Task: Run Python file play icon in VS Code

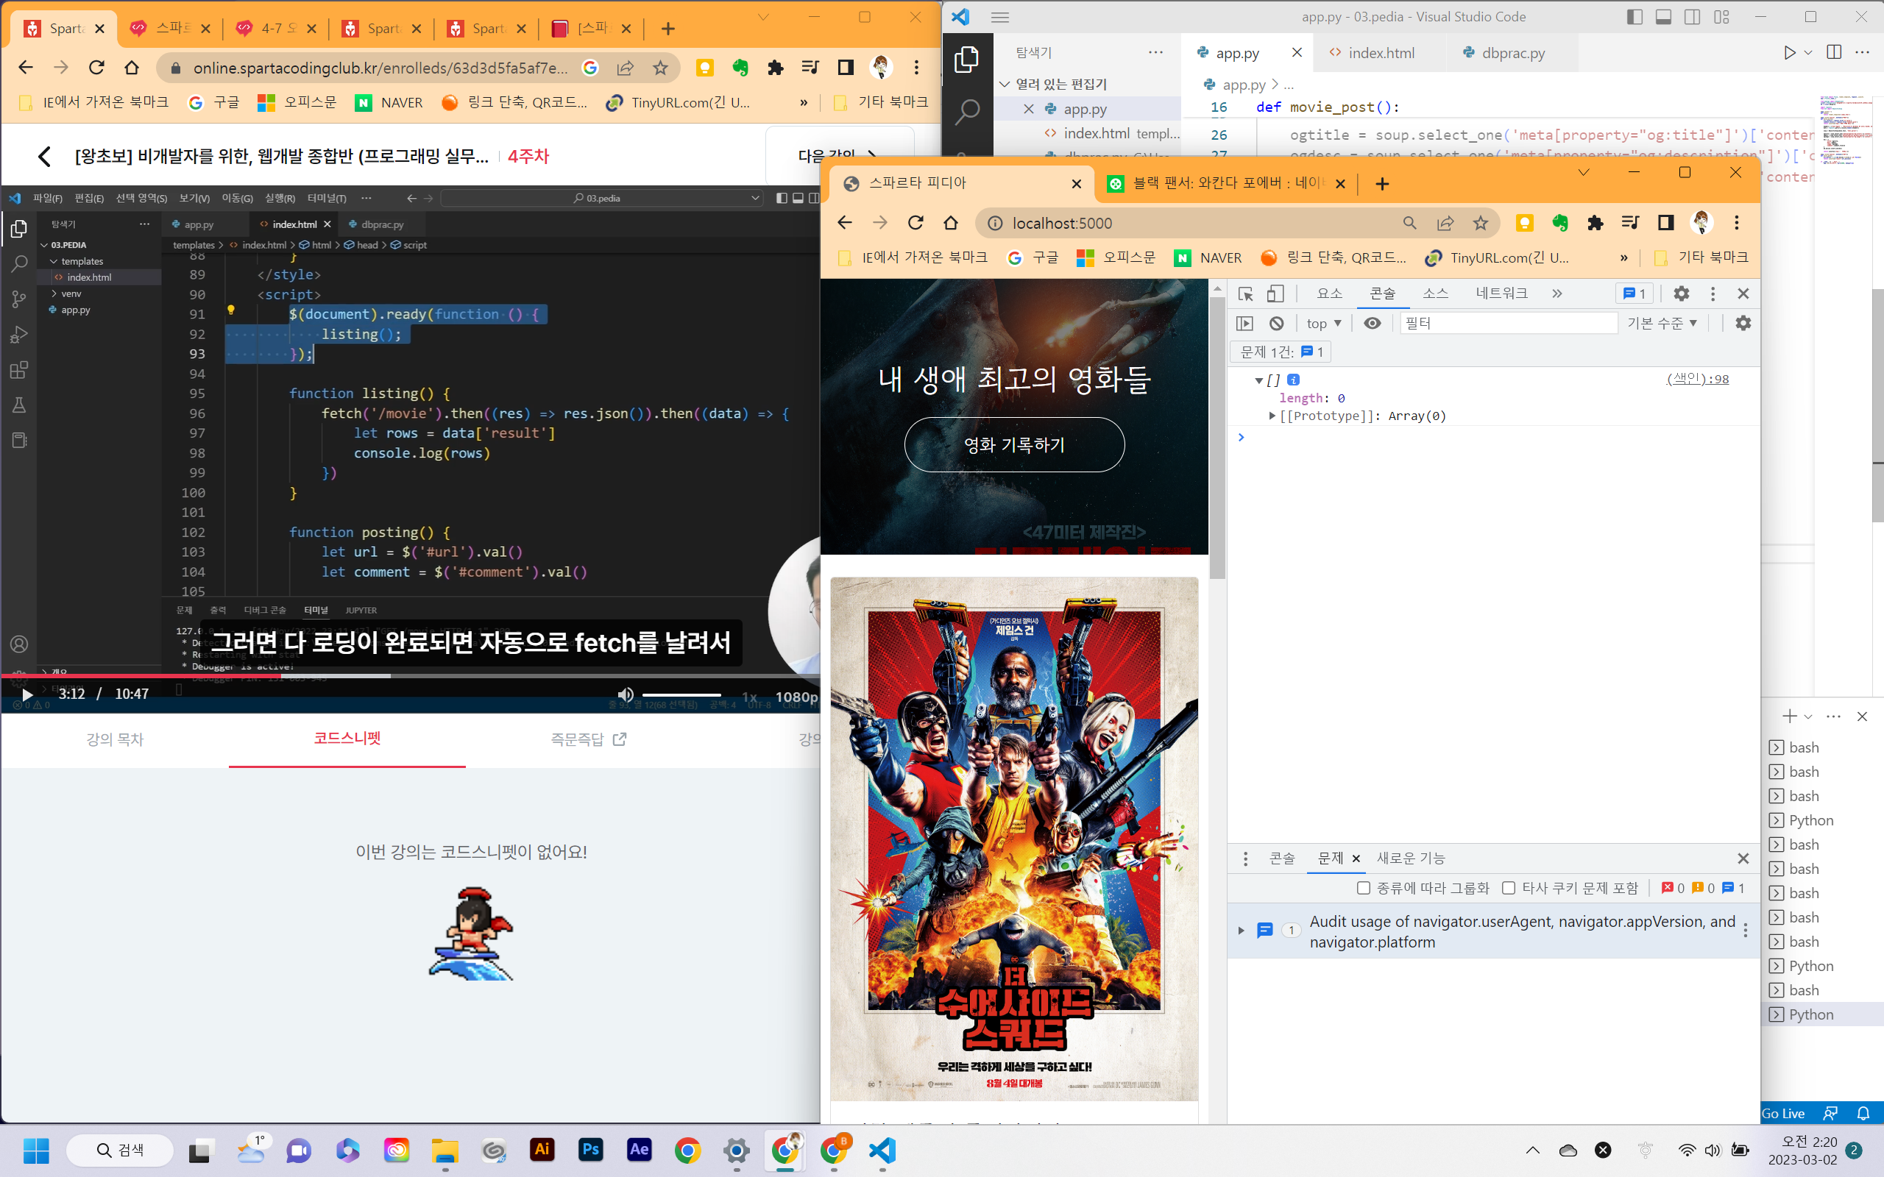Action: 1790,52
